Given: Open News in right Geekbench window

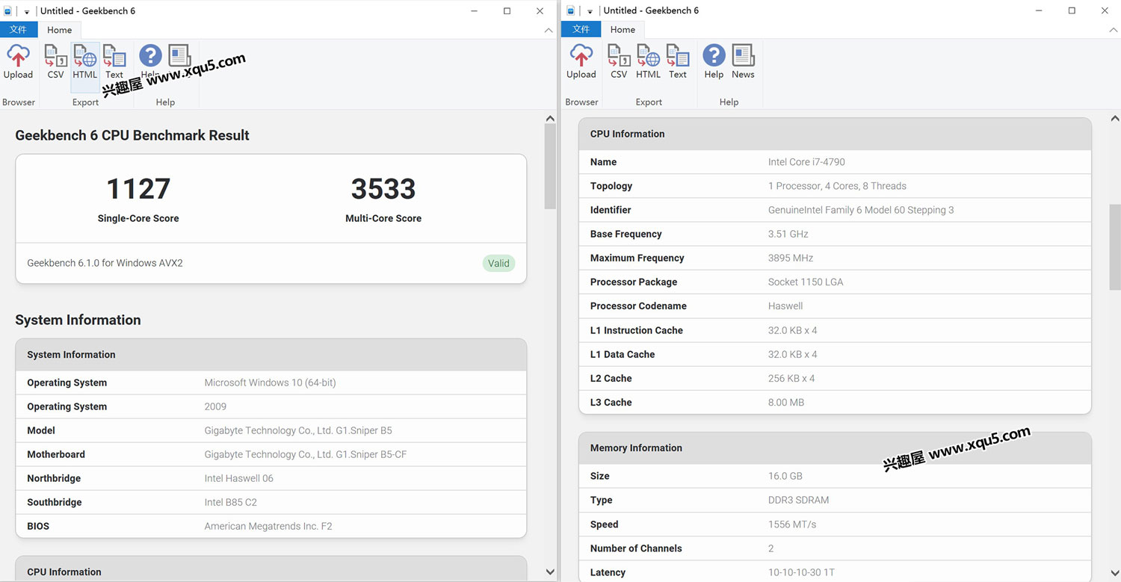Looking at the screenshot, I should [x=743, y=62].
